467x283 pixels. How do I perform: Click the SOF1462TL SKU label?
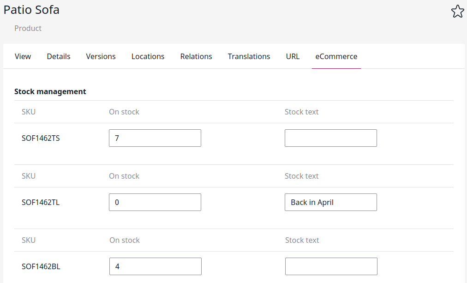coord(41,202)
